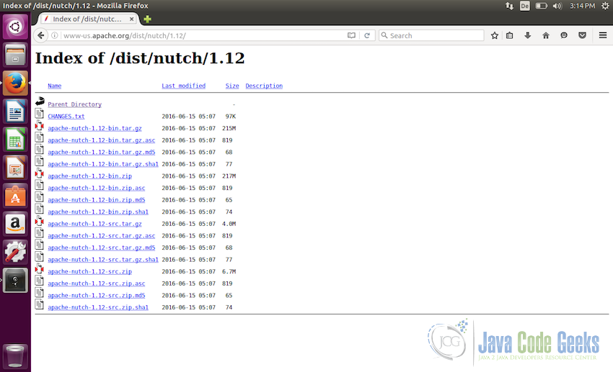Open apache-nutch-1.12-src.tar.gz.asc link
The image size is (613, 372).
[x=101, y=236]
